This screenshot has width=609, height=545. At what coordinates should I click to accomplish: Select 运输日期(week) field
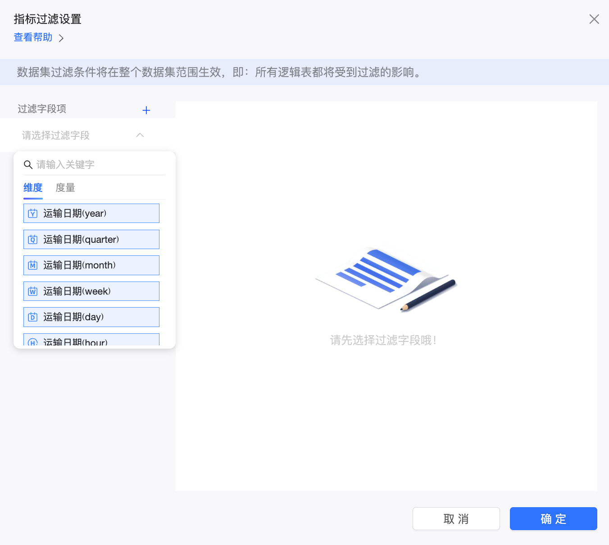(x=91, y=291)
